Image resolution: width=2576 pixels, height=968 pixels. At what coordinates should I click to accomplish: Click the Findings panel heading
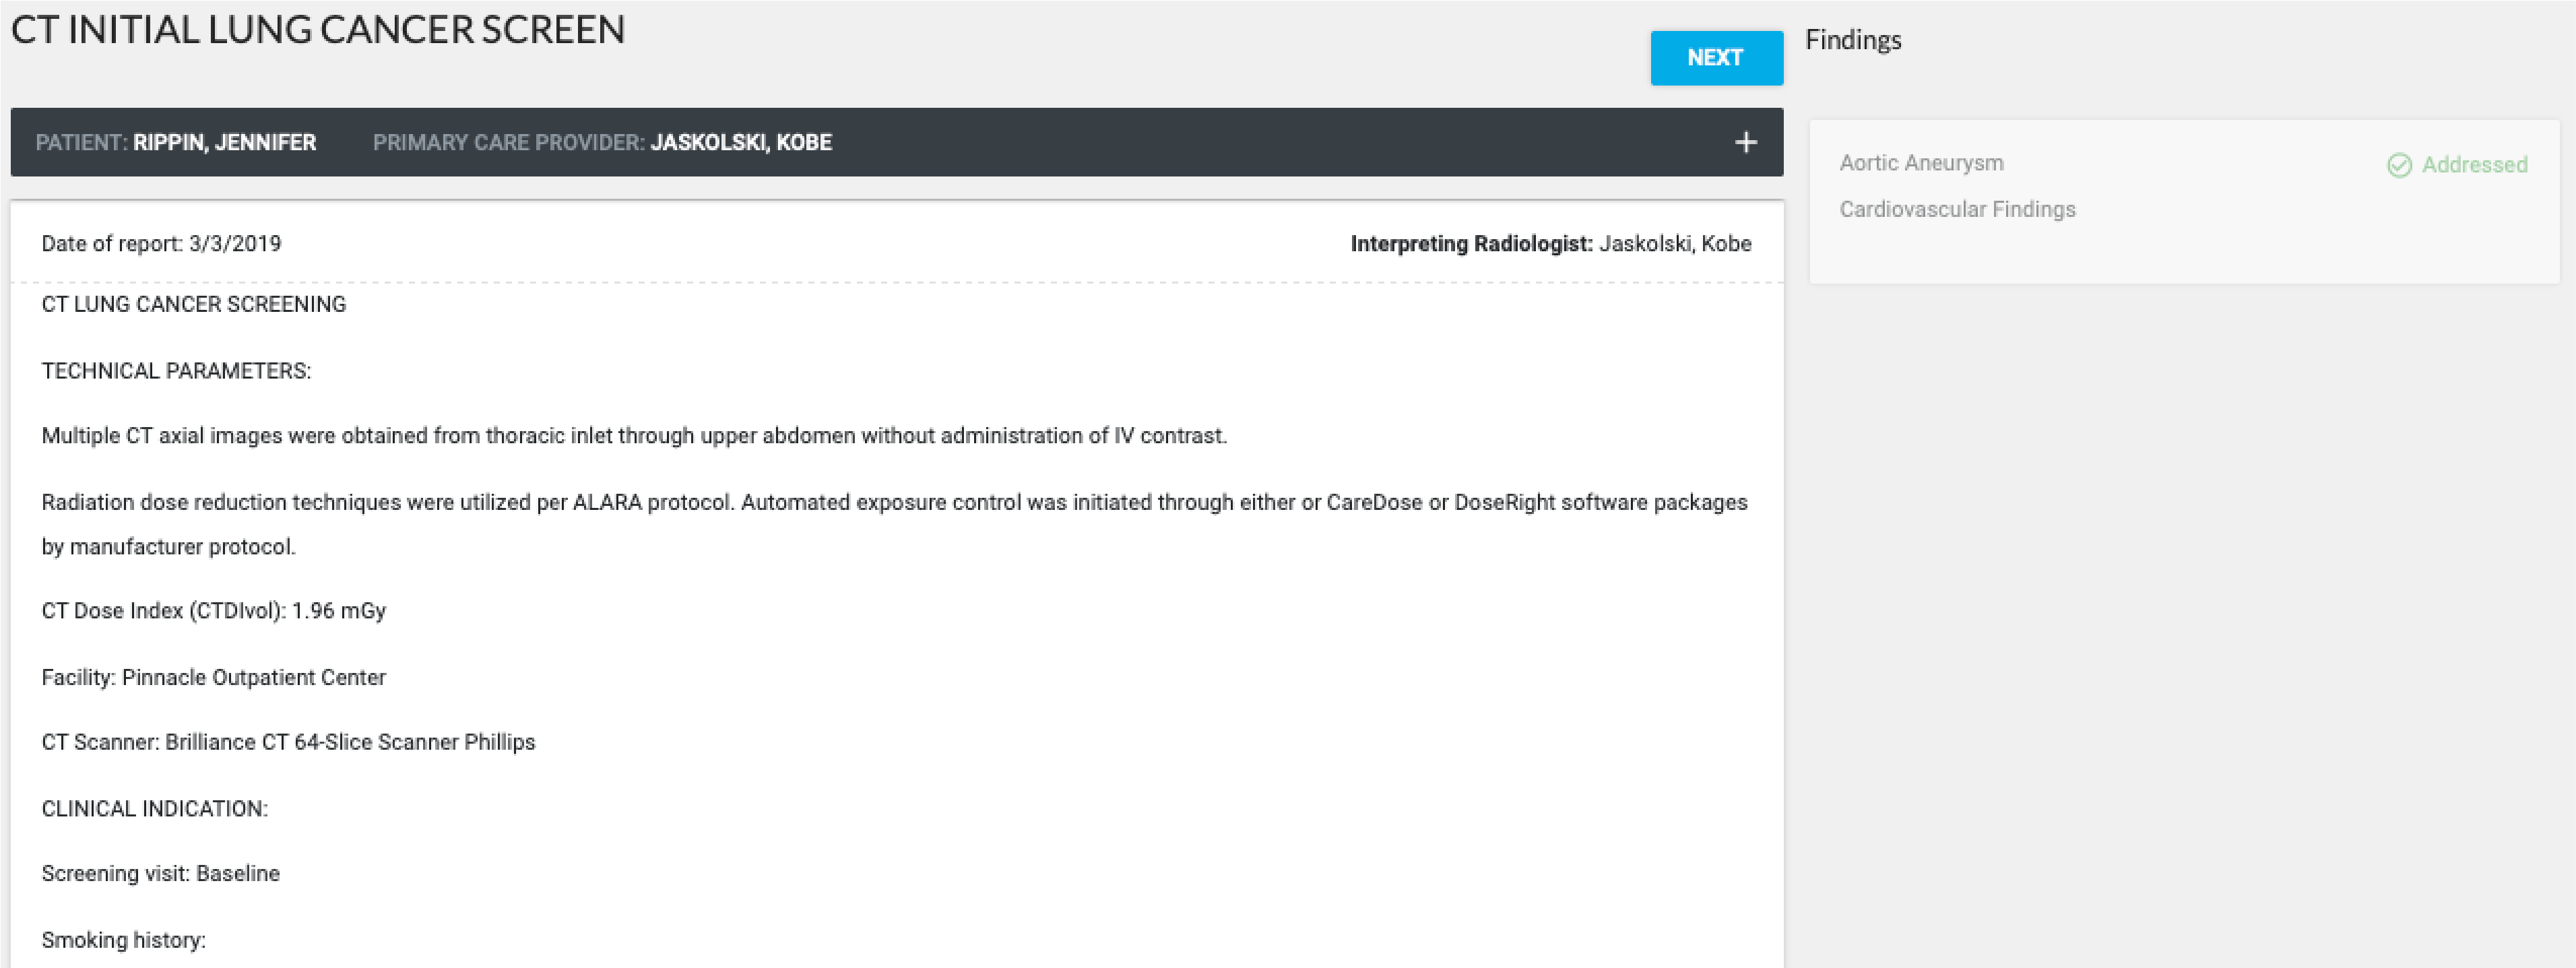tap(1853, 40)
